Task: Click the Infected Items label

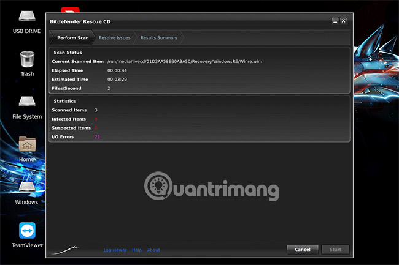Action: [69, 119]
